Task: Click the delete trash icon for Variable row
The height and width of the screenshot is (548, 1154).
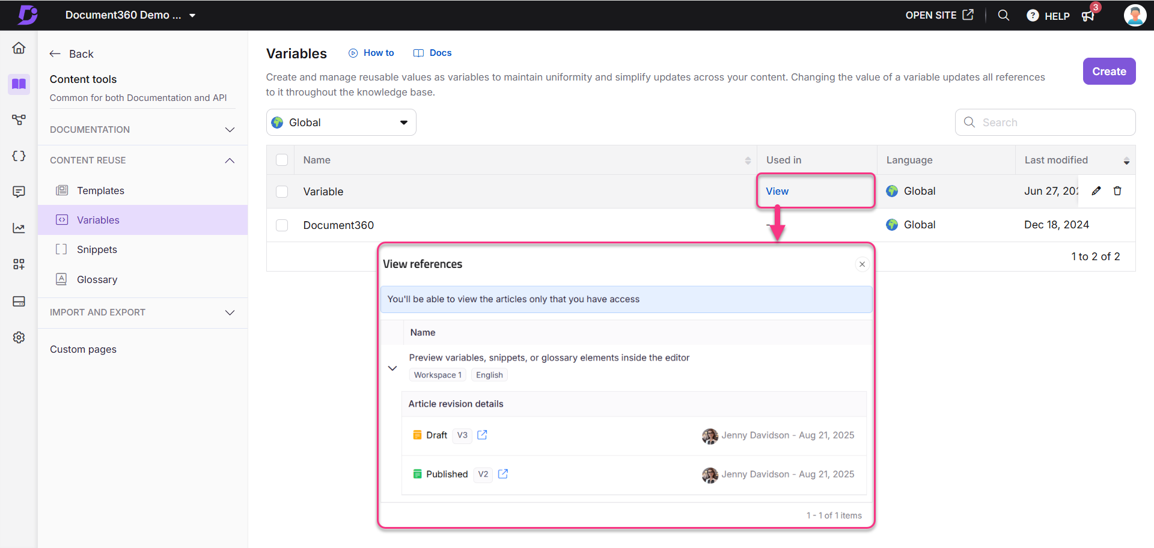Action: (1117, 191)
